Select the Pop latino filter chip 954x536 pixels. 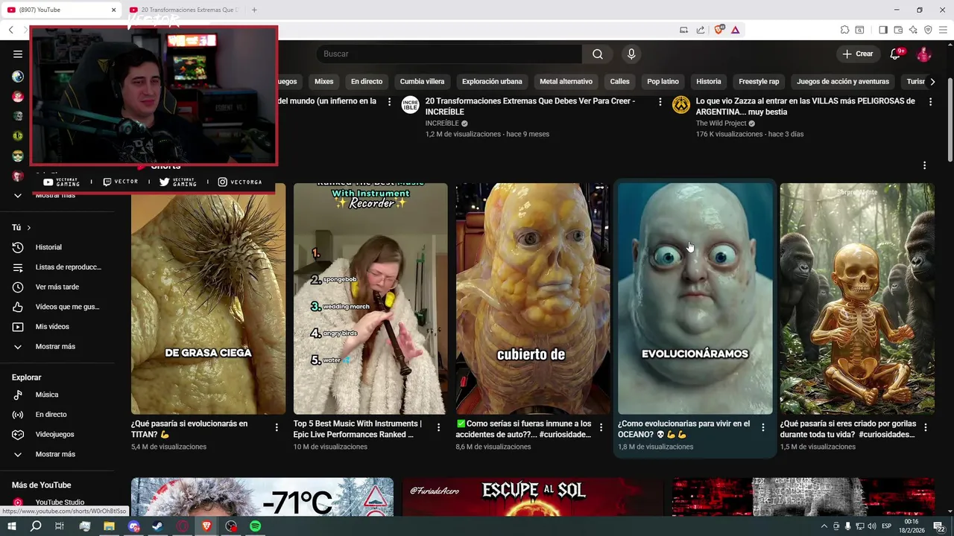click(x=663, y=82)
